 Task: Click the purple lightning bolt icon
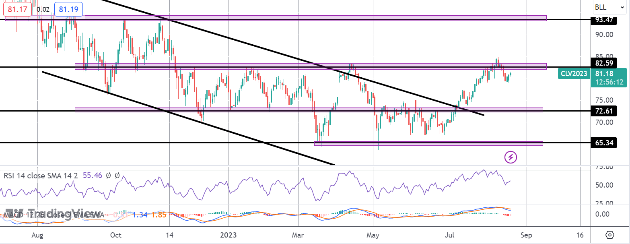point(511,157)
